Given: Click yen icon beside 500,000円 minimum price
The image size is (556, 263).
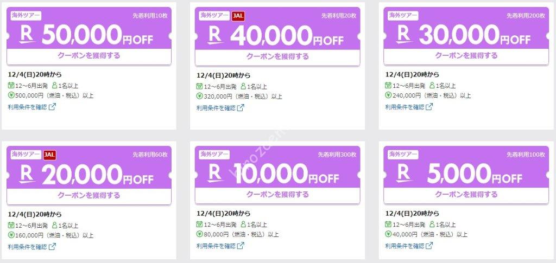Looking at the screenshot, I should (x=11, y=95).
